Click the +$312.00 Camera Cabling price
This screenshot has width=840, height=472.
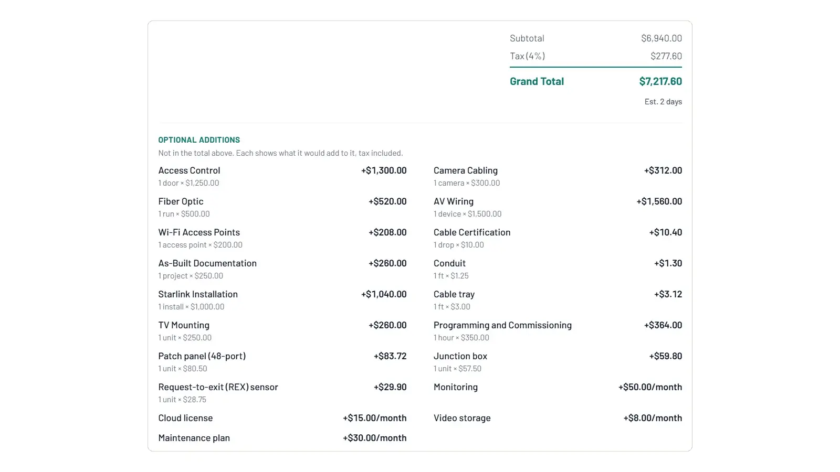point(663,170)
